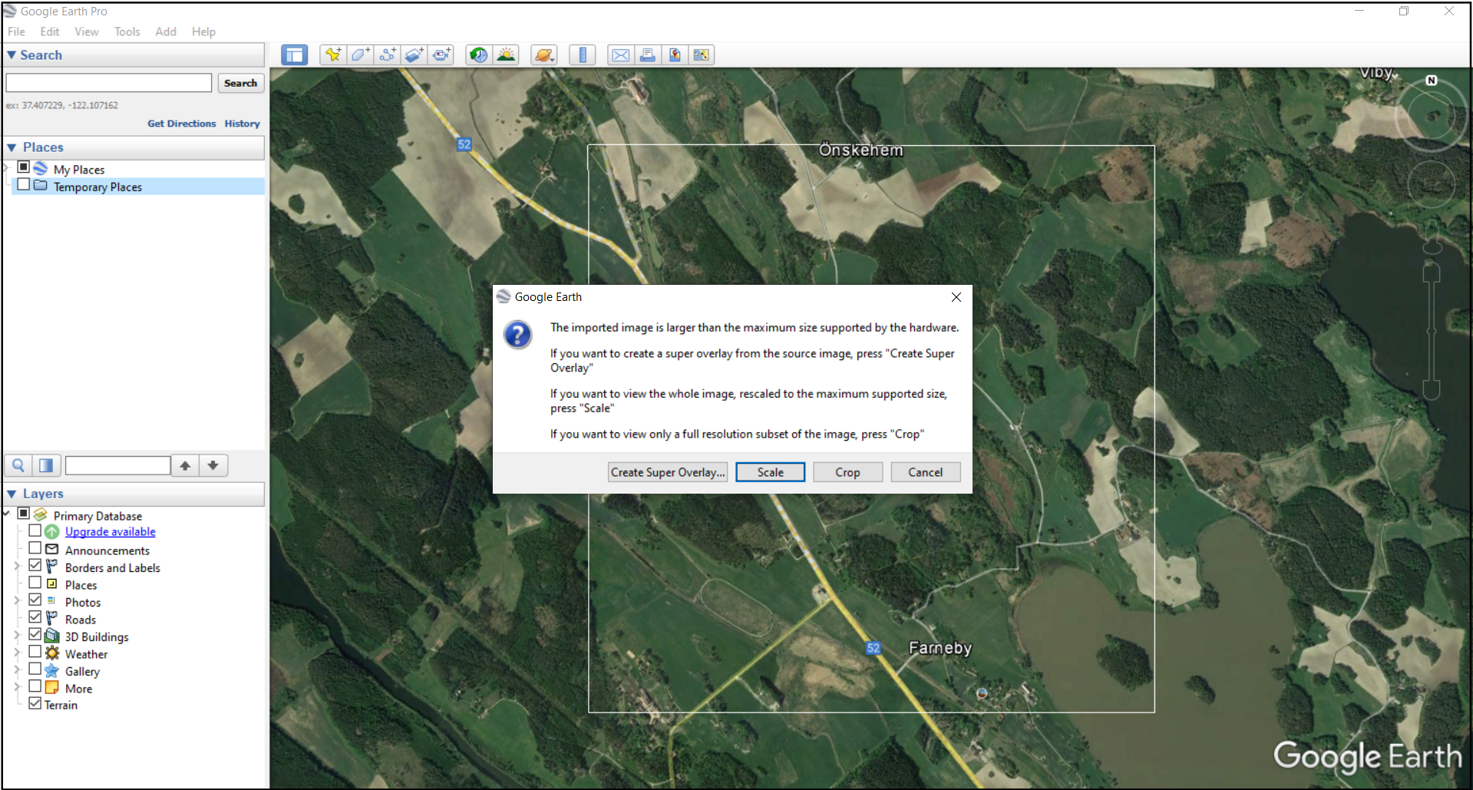1473x790 pixels.
Task: Choose Scale in the dialog
Action: coord(771,472)
